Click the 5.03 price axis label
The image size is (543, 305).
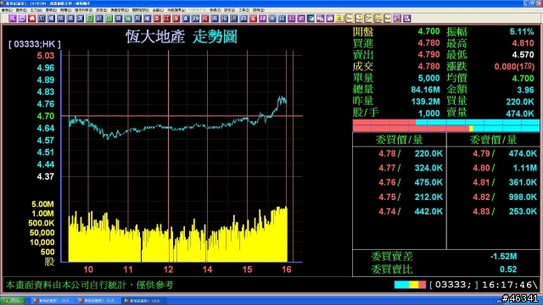click(45, 56)
